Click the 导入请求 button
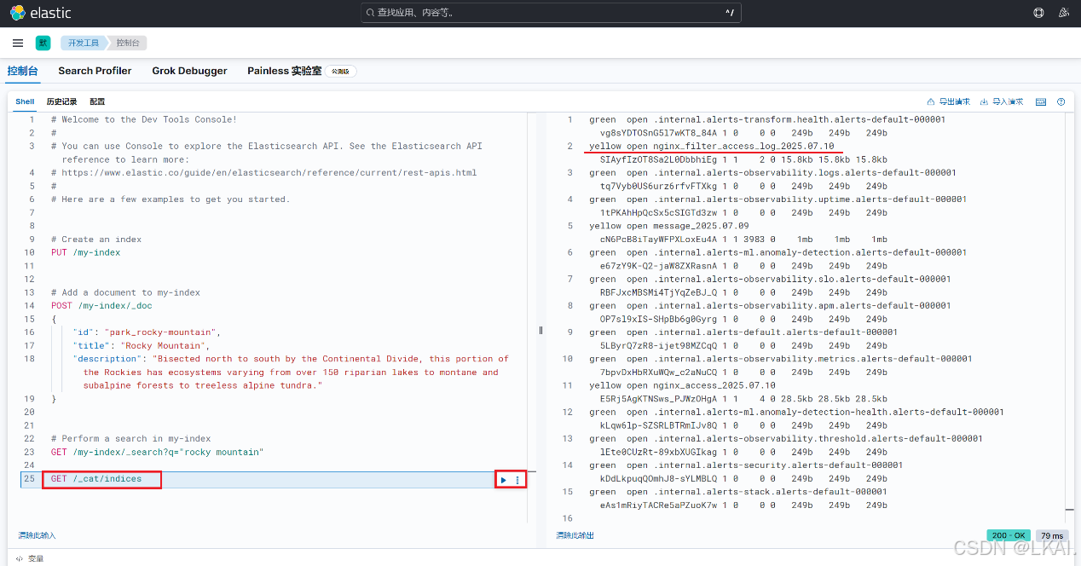The image size is (1081, 566). click(1002, 101)
